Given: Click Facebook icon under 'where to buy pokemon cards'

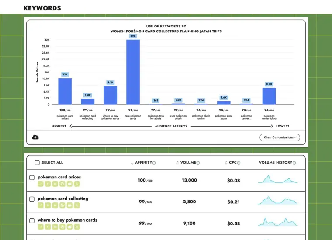Looking at the screenshot, I should [x=48, y=227].
